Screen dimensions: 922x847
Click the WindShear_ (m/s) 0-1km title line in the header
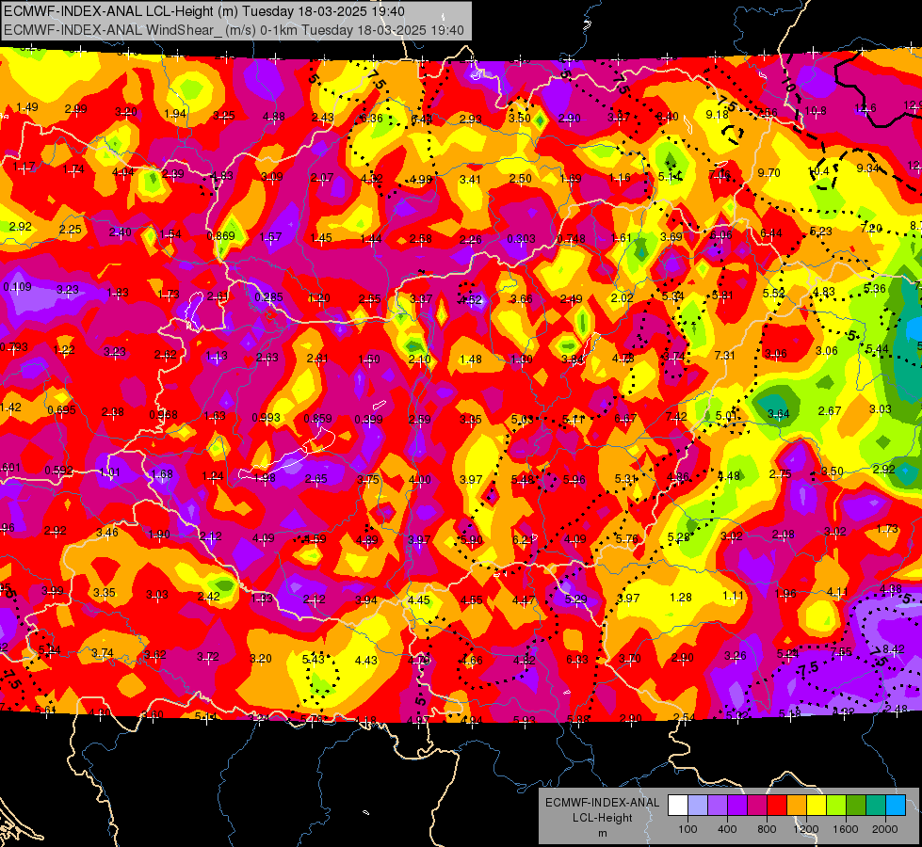point(234,30)
